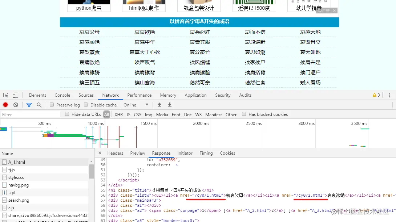Close the advertisement X button

click(x=334, y=11)
